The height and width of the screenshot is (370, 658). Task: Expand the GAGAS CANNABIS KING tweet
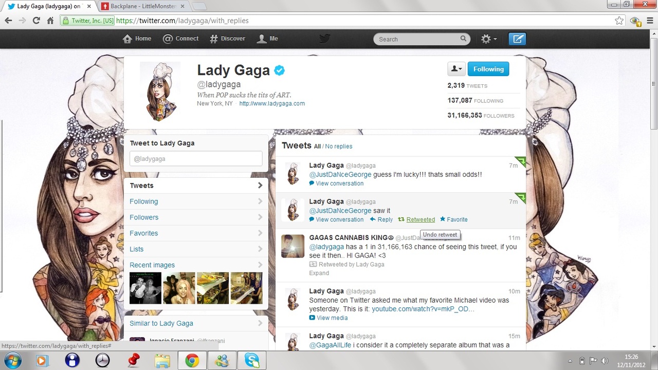[x=319, y=273]
